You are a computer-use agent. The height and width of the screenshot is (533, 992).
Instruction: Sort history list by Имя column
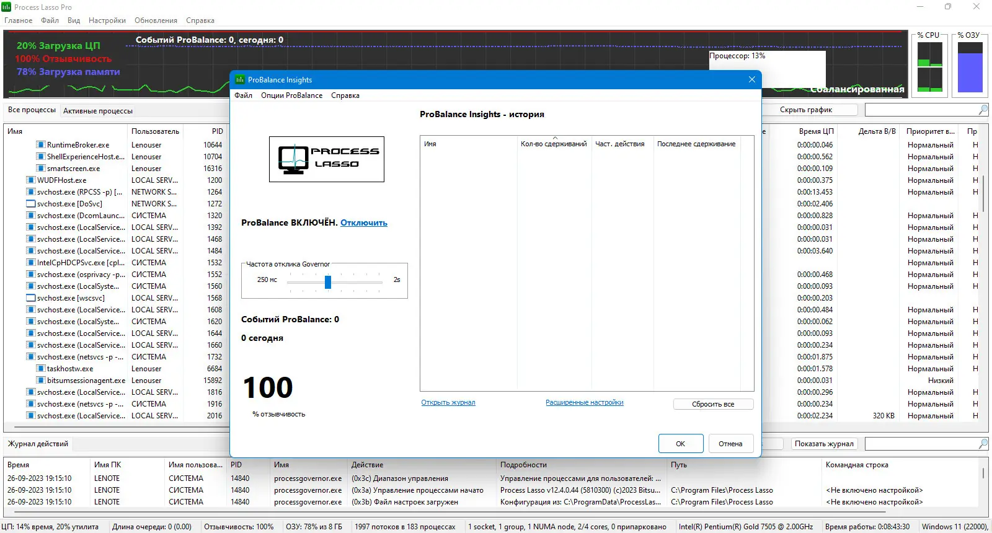(x=469, y=144)
